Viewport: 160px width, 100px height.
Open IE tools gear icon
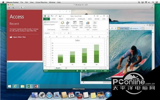click(x=152, y=28)
